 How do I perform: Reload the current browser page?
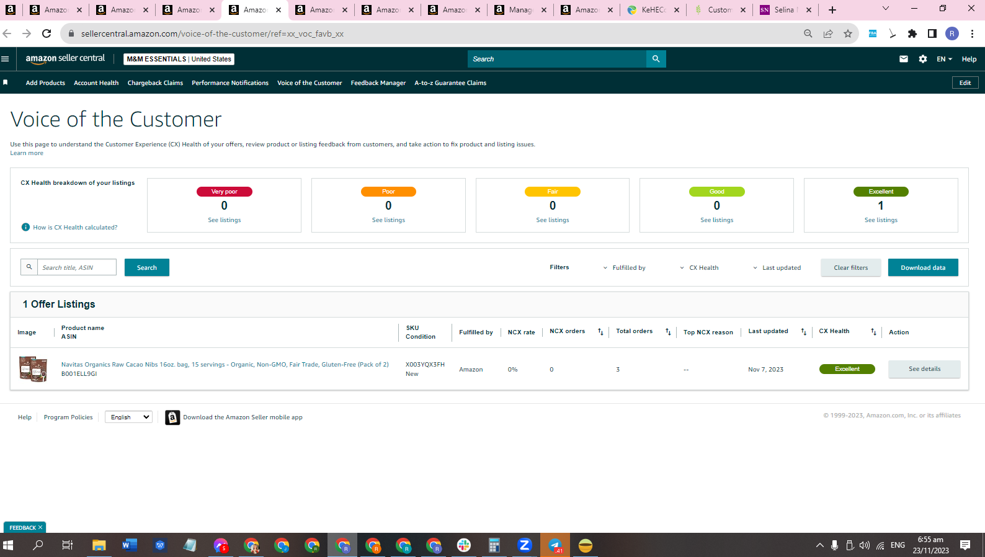coord(47,33)
